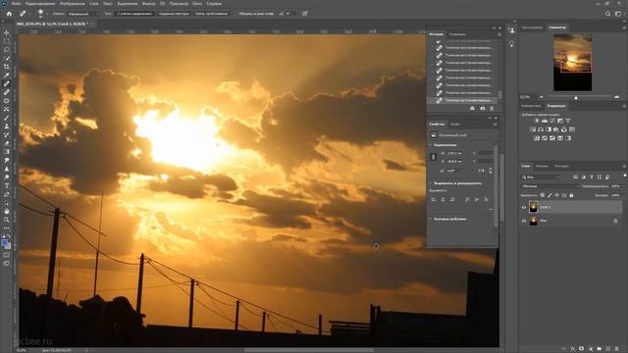Select the Lasso tool

(x=7, y=50)
